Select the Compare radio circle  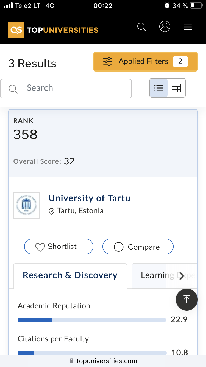pos(119,247)
